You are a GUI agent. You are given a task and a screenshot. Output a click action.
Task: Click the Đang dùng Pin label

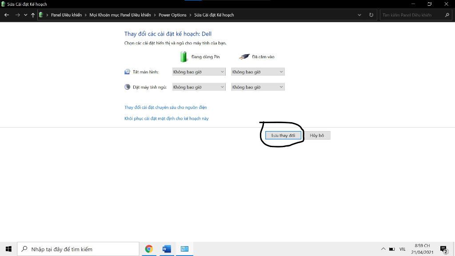point(205,56)
